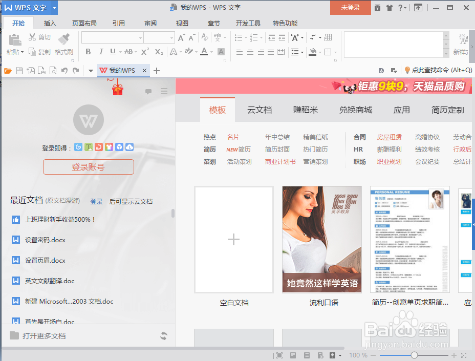475x361 pixels.
Task: Open the WPS skin shirt icon
Action: pos(390,8)
